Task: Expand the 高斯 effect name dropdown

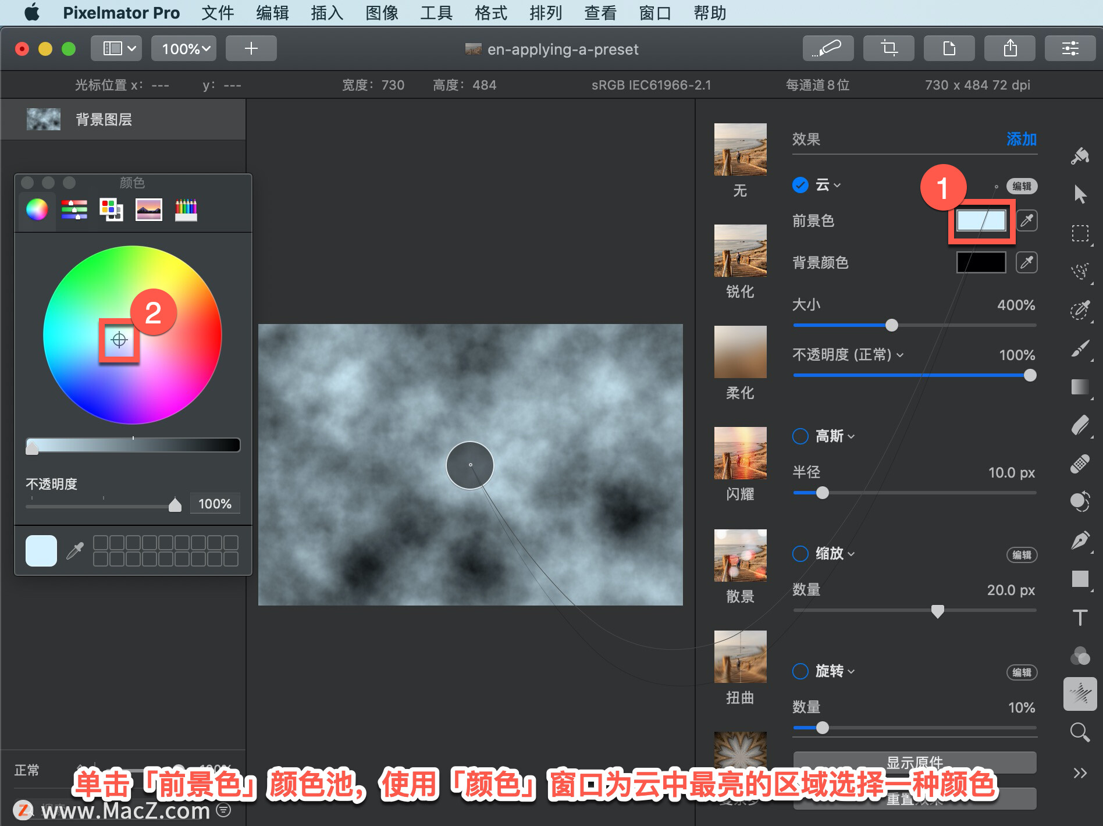Action: click(x=835, y=436)
